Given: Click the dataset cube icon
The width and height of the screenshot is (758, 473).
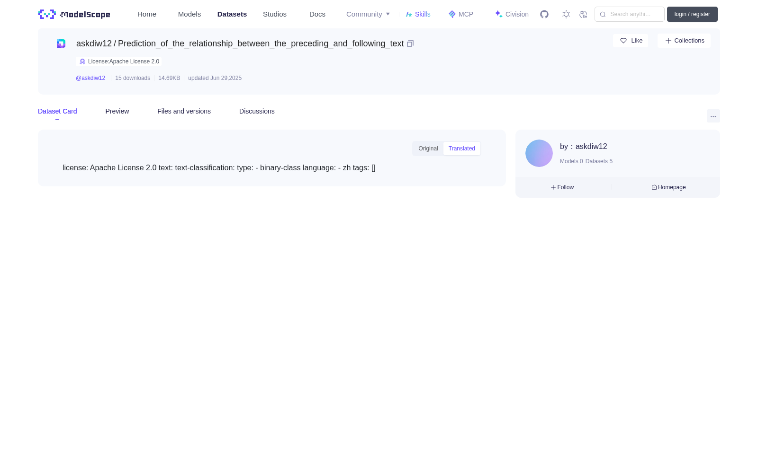Looking at the screenshot, I should (61, 44).
